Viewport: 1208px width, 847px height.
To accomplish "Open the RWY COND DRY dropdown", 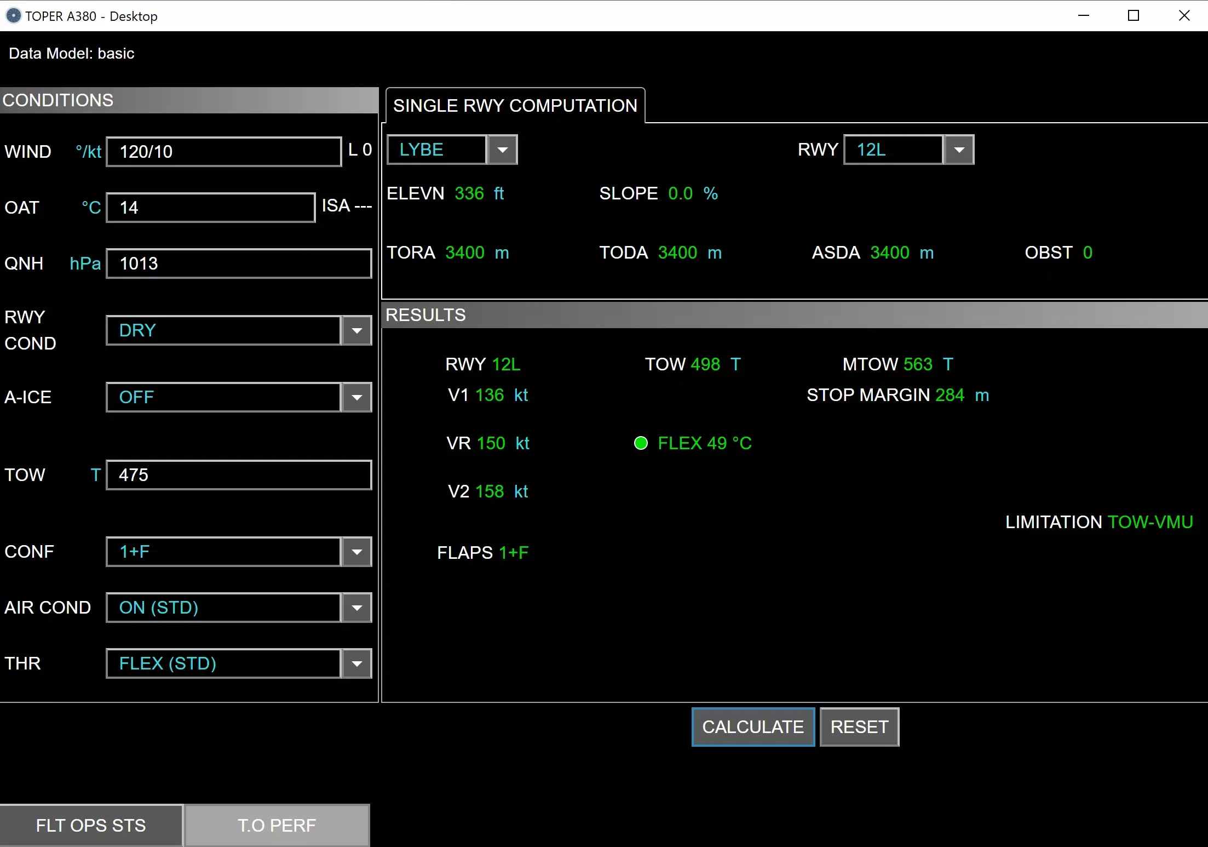I will 356,331.
